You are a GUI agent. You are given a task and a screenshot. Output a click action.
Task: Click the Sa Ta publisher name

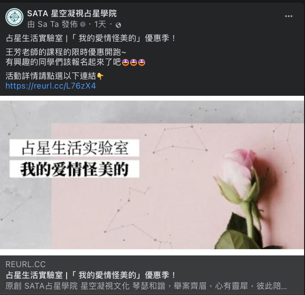48,24
